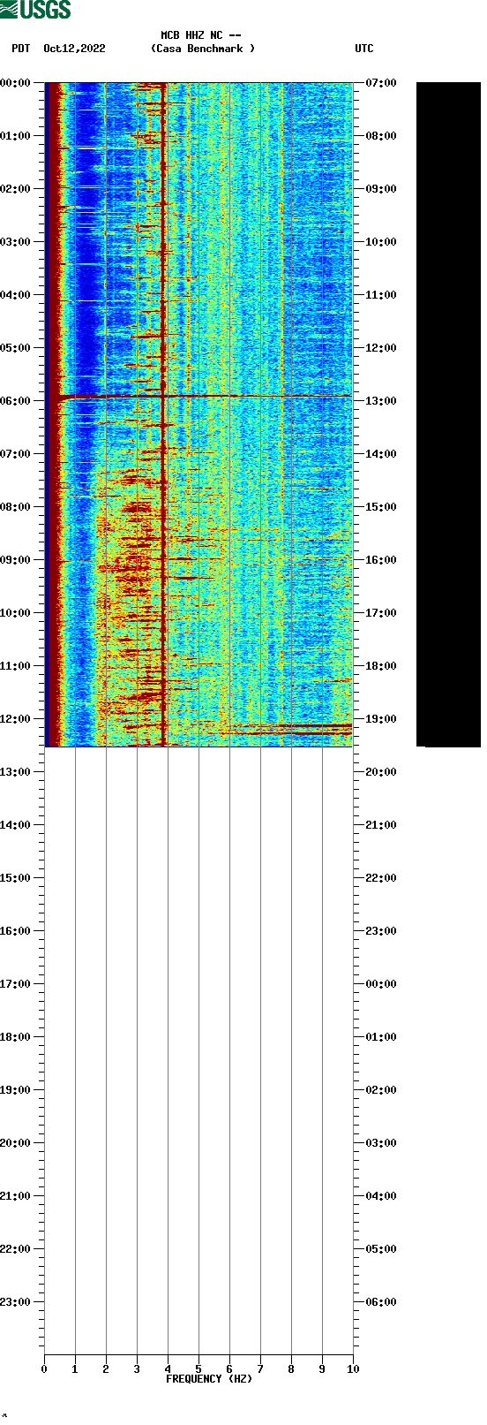
Task: Click the FREQUENCY (HZ) axis label
Action: (x=209, y=1379)
